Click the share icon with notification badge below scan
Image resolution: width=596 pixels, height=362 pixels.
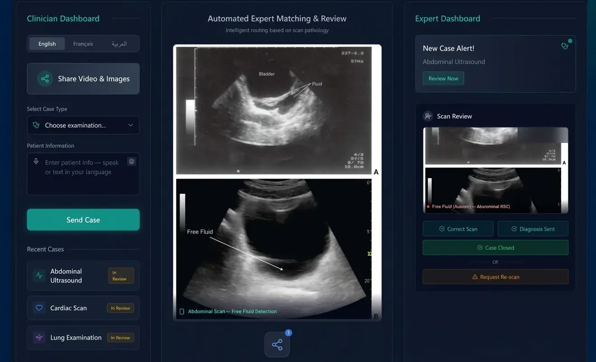click(x=277, y=344)
